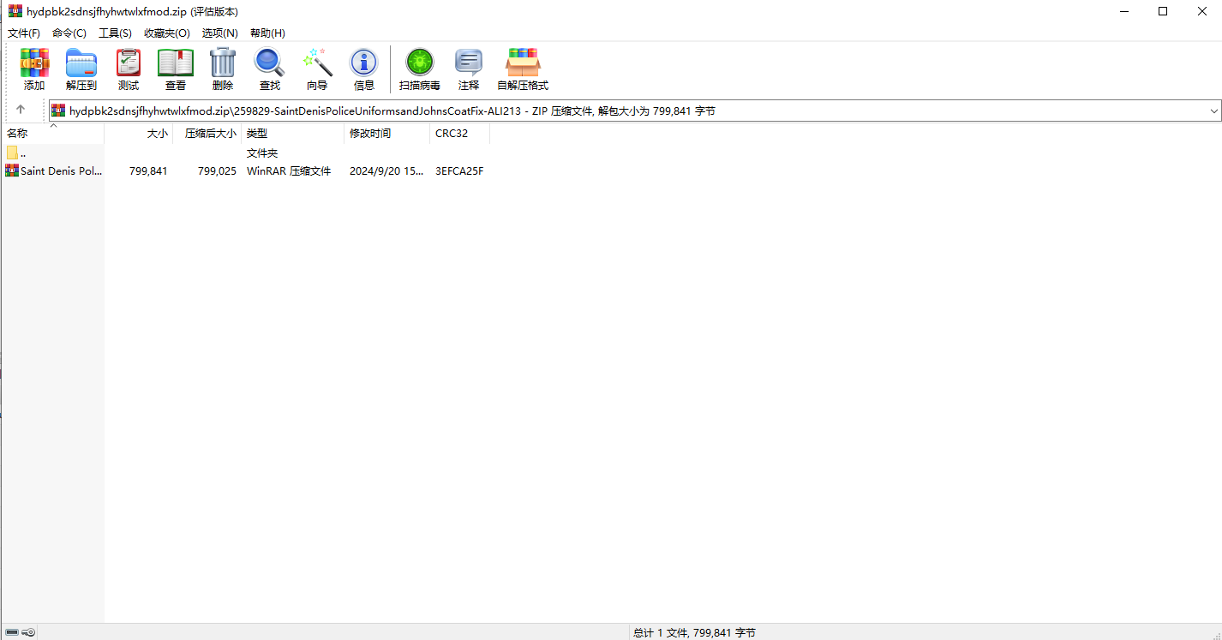The image size is (1222, 640).
Task: Open the 帮助(H) help menu
Action: [267, 33]
